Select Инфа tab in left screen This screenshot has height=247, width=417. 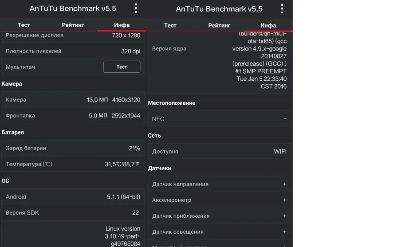pos(122,25)
